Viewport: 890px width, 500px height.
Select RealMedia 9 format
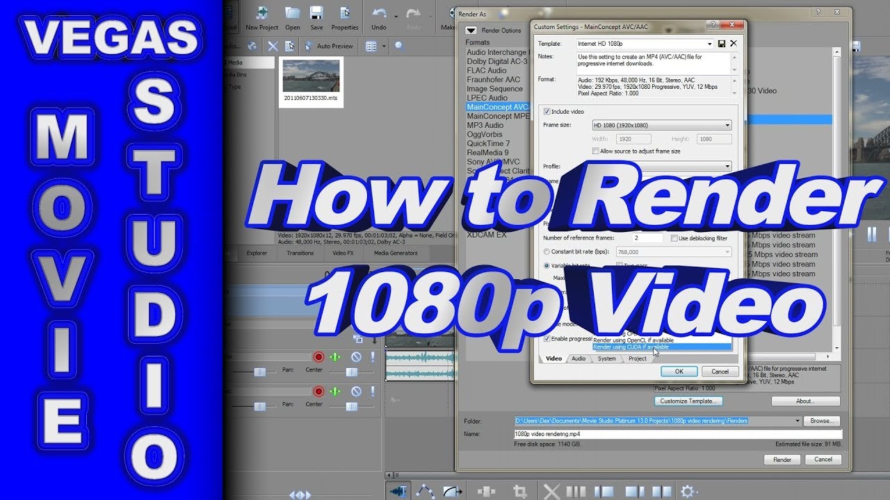click(x=488, y=153)
